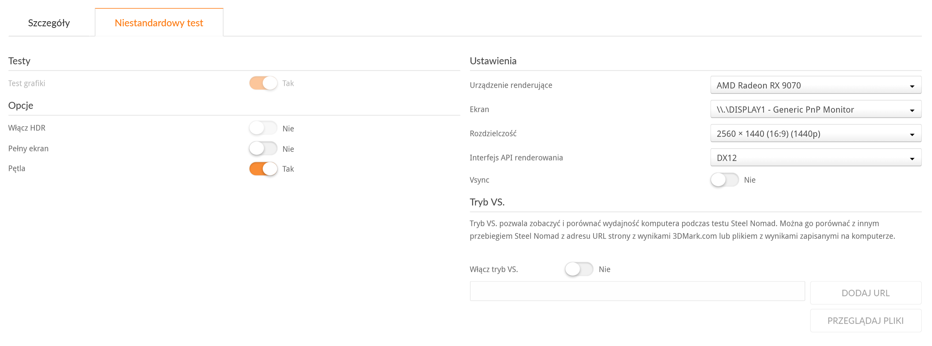
Task: Focus the VS. mode URL input field
Action: click(637, 291)
